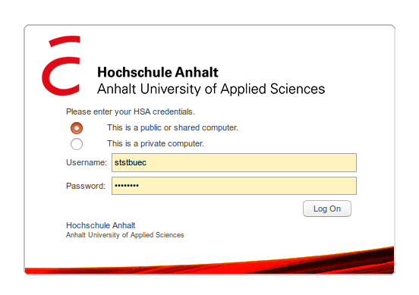Image resolution: width=419 pixels, height=295 pixels.
Task: Select the public or shared computer radio button
Action: 77,128
